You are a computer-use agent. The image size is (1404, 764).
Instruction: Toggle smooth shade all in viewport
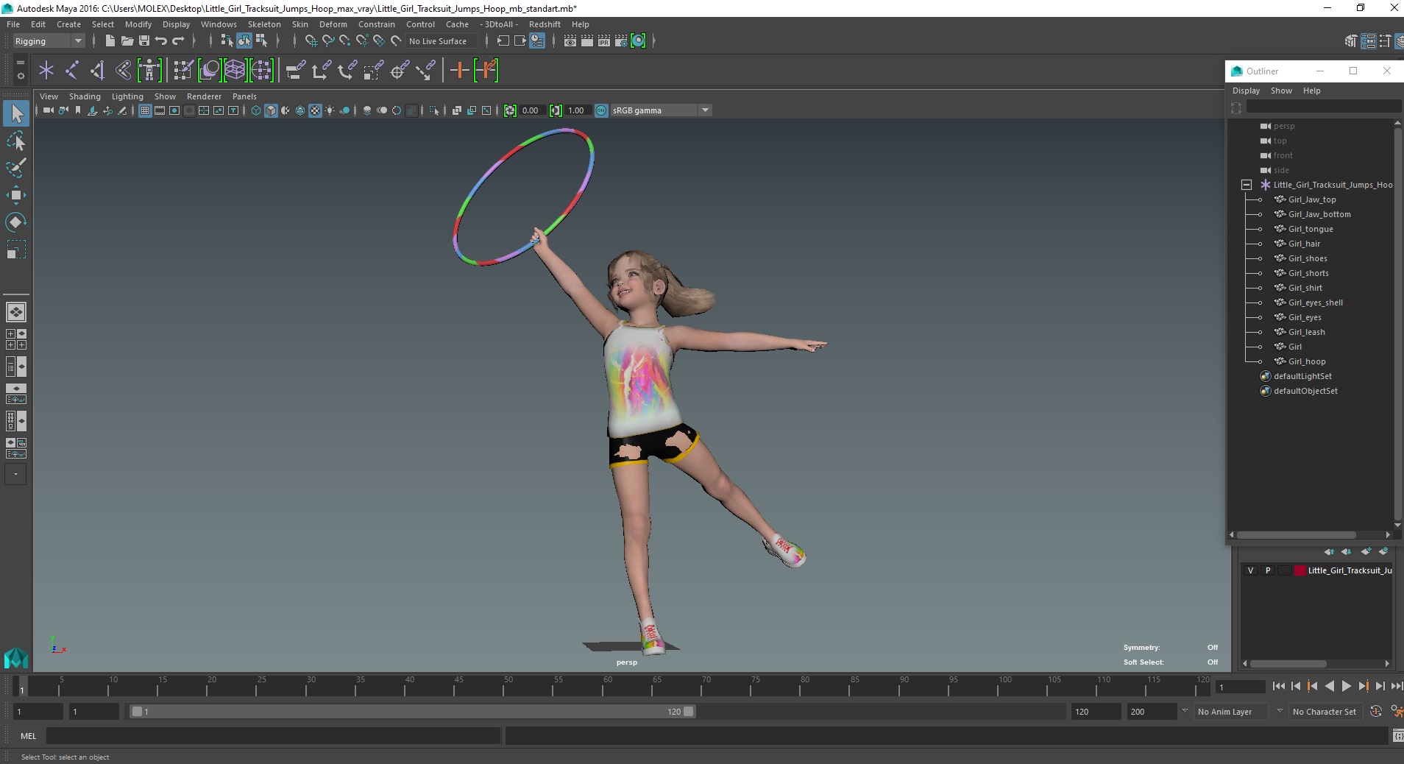pos(271,110)
